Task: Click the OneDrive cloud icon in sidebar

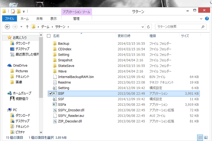Action: [x=10, y=65]
